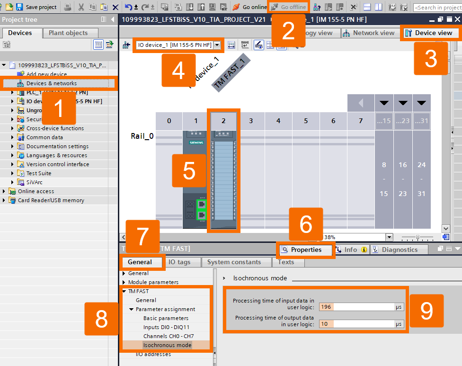Expand rack slots up to 23
Screen dimensions: 462x366
(x=403, y=103)
